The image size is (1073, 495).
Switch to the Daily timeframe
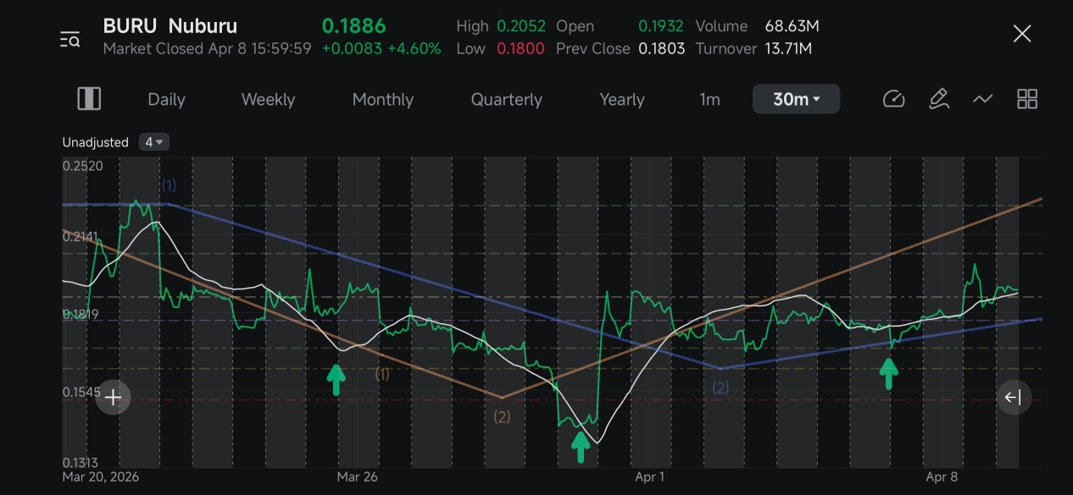click(166, 99)
